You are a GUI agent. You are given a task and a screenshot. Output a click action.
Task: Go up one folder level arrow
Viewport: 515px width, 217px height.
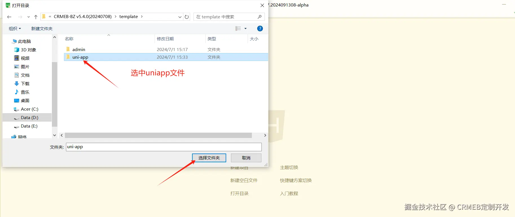(x=36, y=17)
